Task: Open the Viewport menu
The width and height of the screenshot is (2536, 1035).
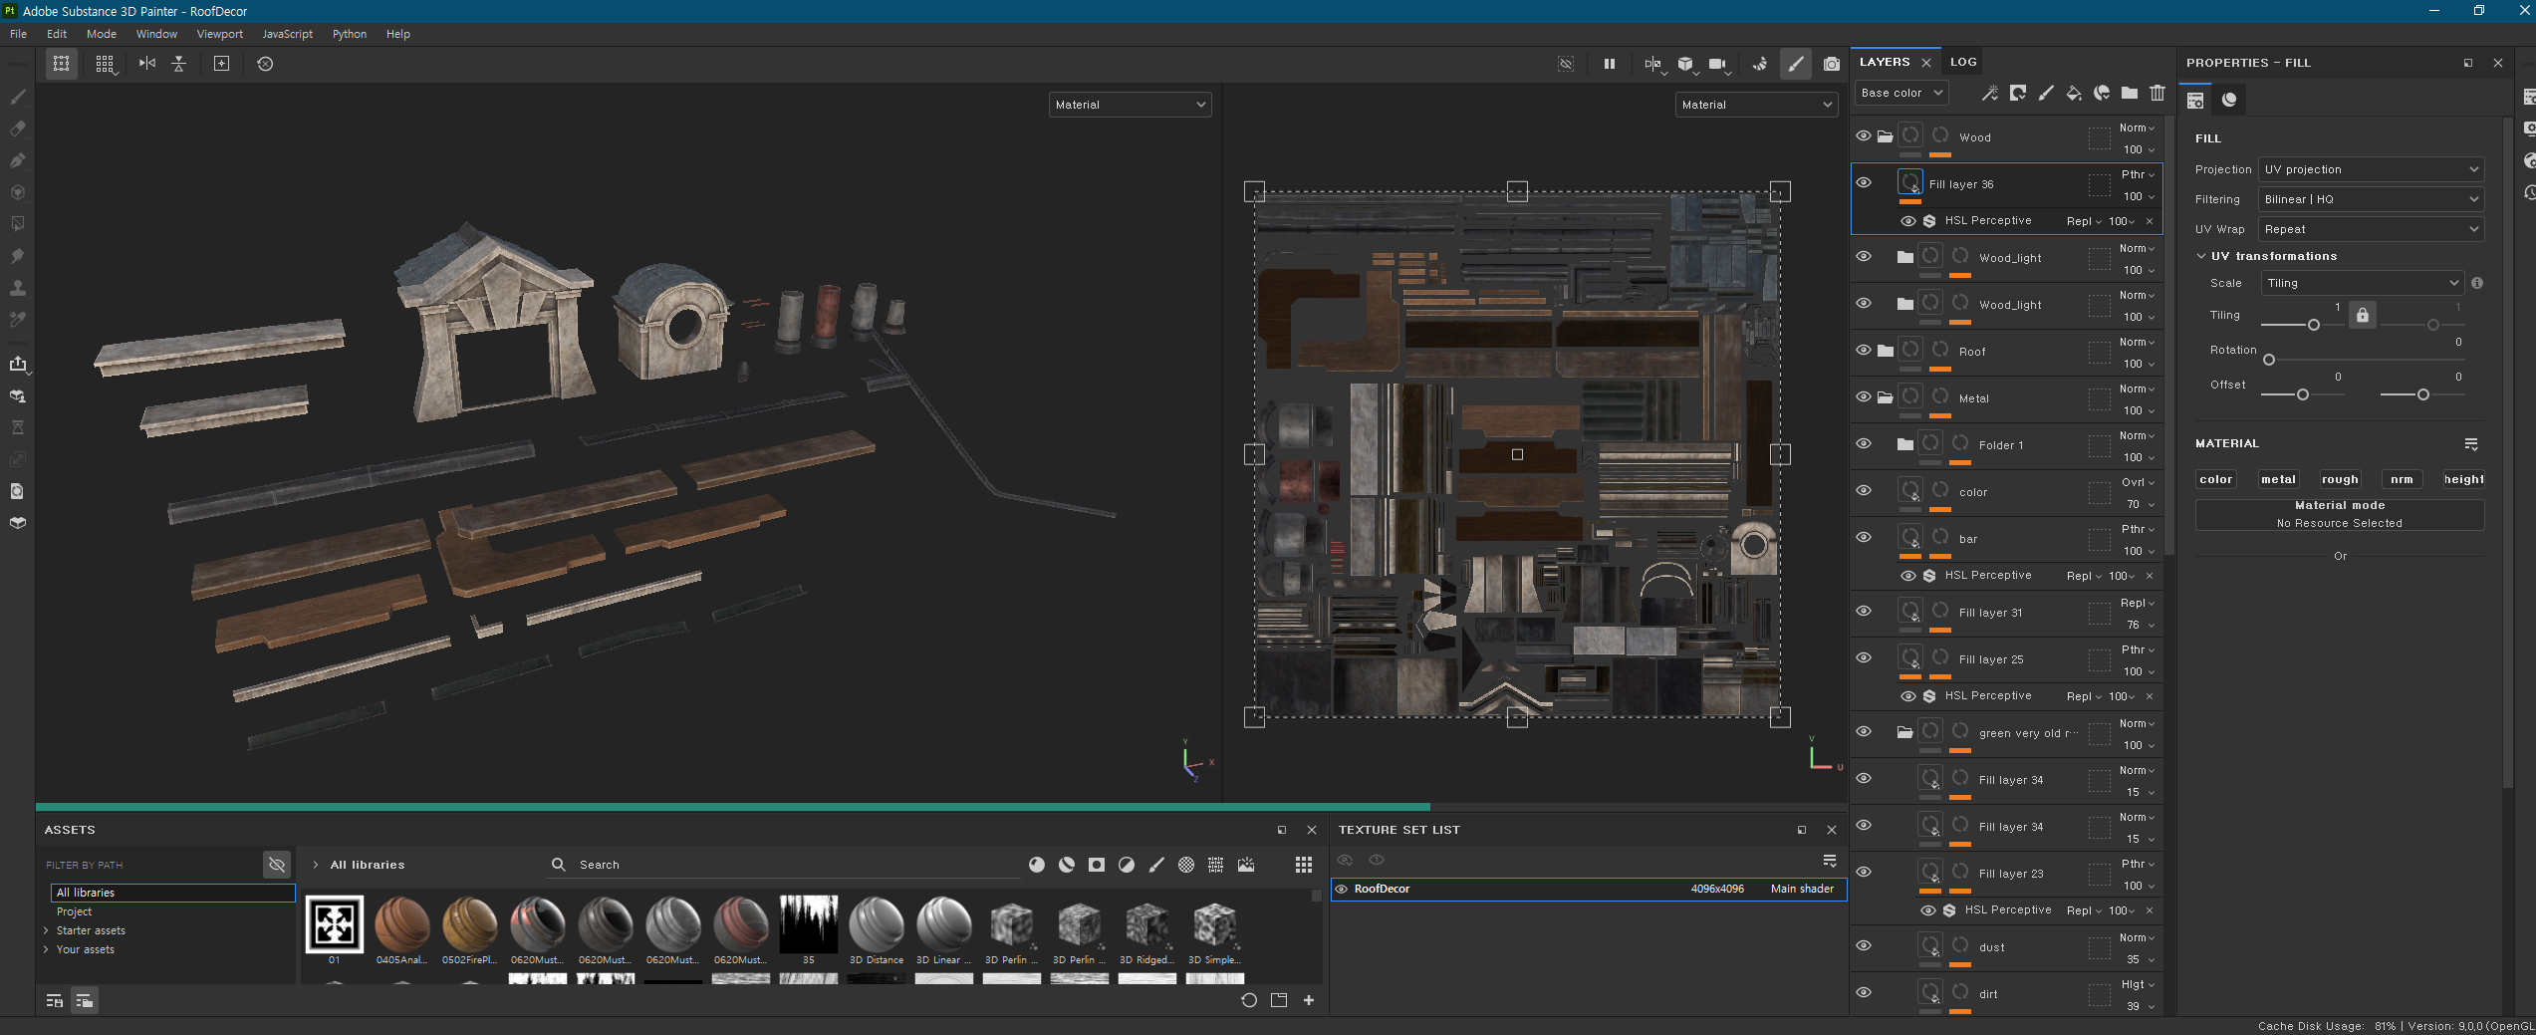Action: point(219,34)
